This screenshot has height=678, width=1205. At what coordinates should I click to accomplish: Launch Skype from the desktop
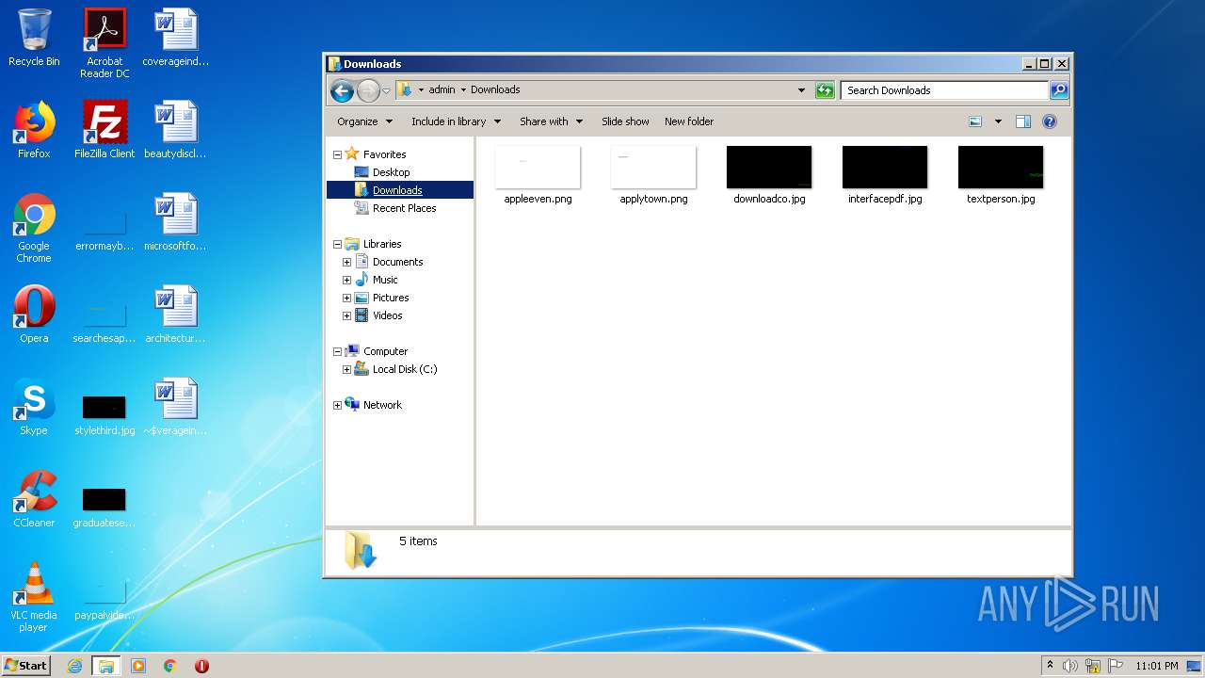coord(34,407)
